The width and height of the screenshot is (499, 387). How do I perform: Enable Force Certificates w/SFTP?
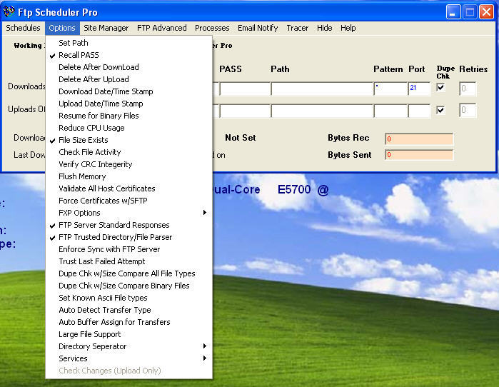[x=129, y=201]
